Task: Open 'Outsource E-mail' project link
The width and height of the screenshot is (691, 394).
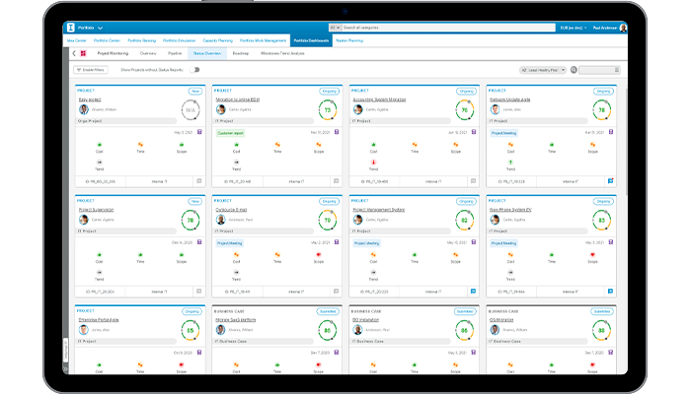Action: coord(231,210)
